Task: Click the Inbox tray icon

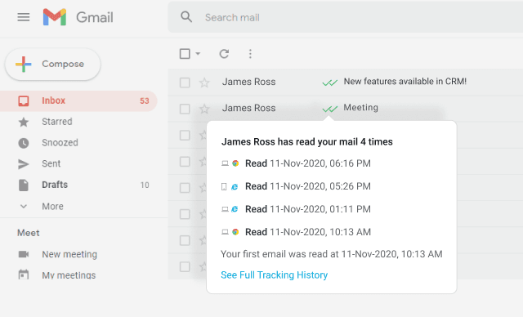Action: [24, 100]
